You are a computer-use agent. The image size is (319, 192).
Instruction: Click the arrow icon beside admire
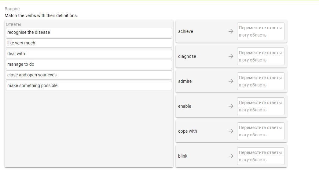231,81
